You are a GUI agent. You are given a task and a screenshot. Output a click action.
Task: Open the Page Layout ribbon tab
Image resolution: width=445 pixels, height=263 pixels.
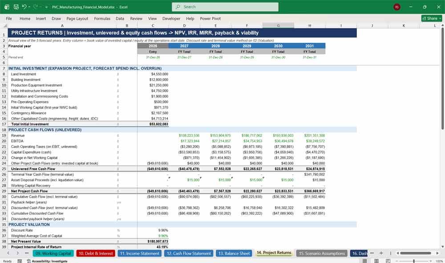tap(77, 18)
